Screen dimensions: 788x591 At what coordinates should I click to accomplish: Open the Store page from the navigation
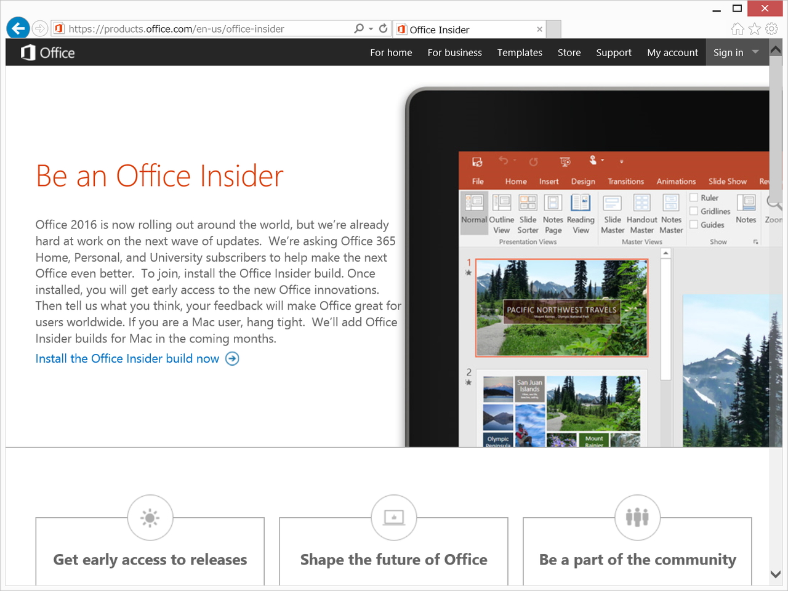[568, 52]
